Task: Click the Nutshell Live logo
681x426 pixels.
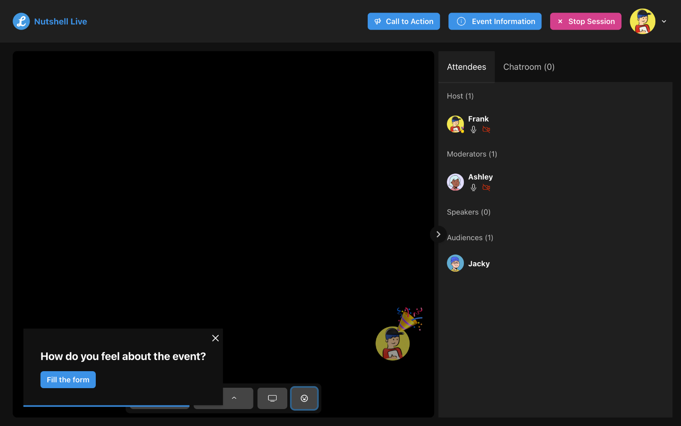Action: (x=50, y=21)
